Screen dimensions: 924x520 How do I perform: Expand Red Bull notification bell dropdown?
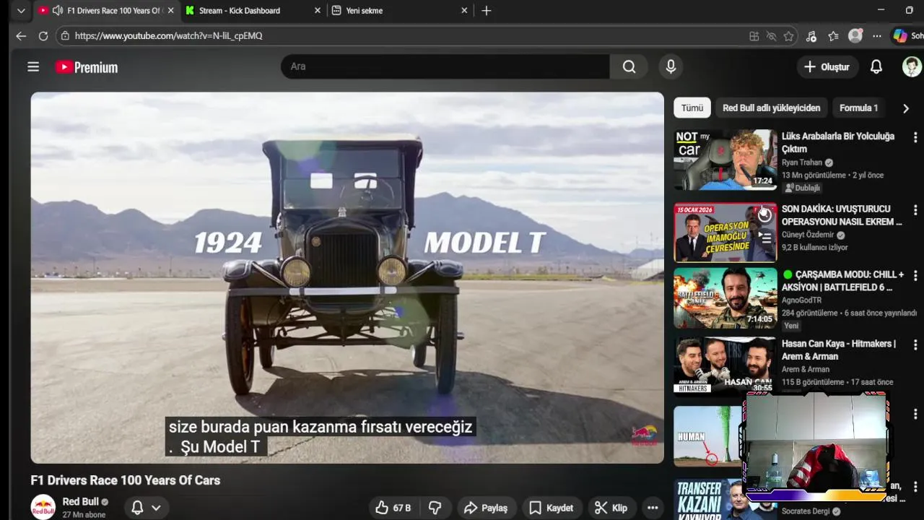(145, 508)
